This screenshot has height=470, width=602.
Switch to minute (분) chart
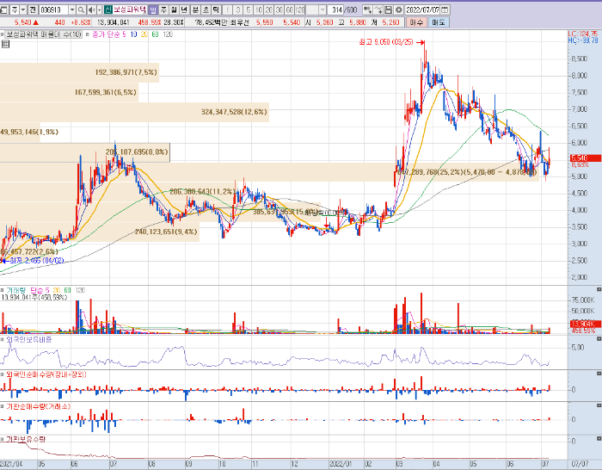tap(195, 9)
